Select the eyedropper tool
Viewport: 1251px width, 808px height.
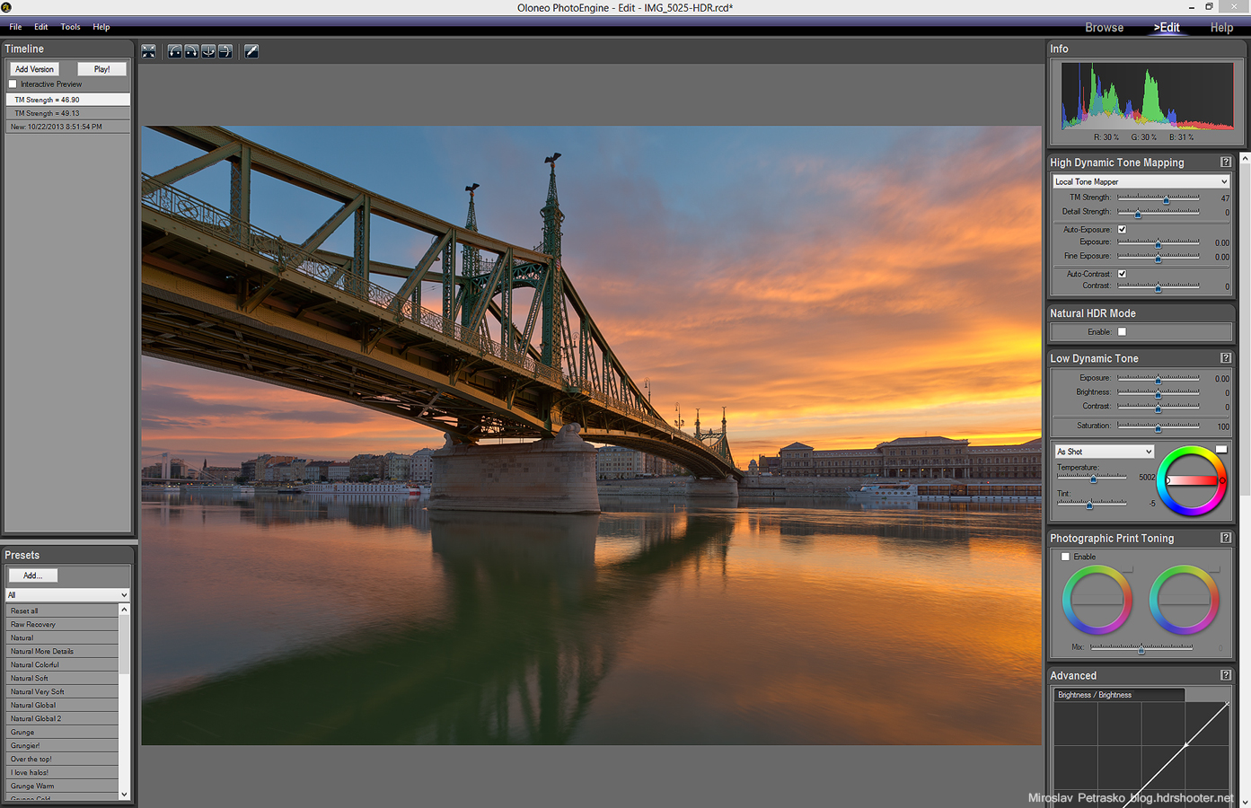[251, 51]
